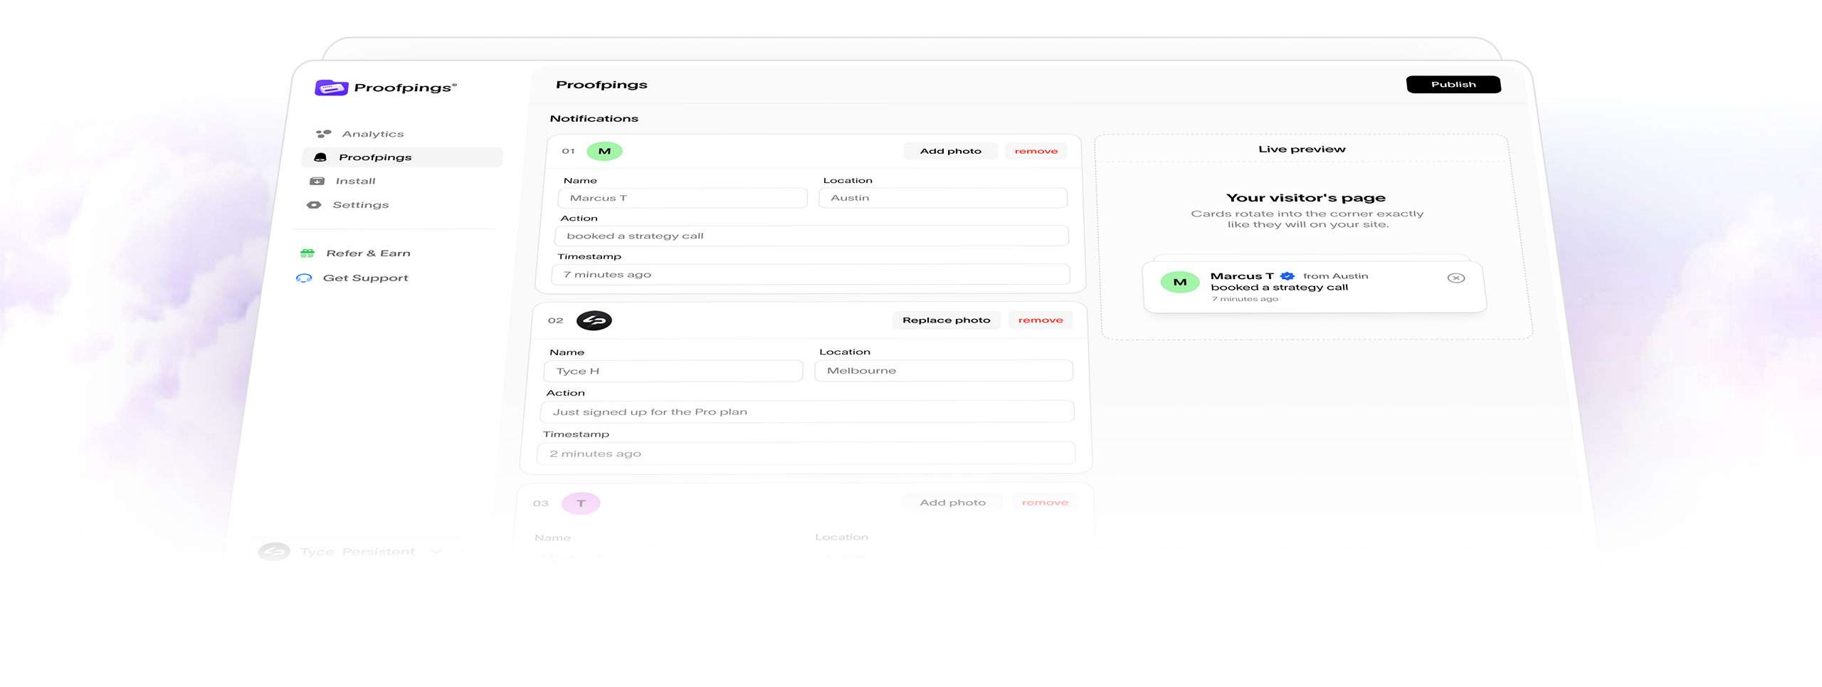Screen dimensions: 1822x687
Task: Click the 'Notifications' section heading
Action: click(594, 119)
